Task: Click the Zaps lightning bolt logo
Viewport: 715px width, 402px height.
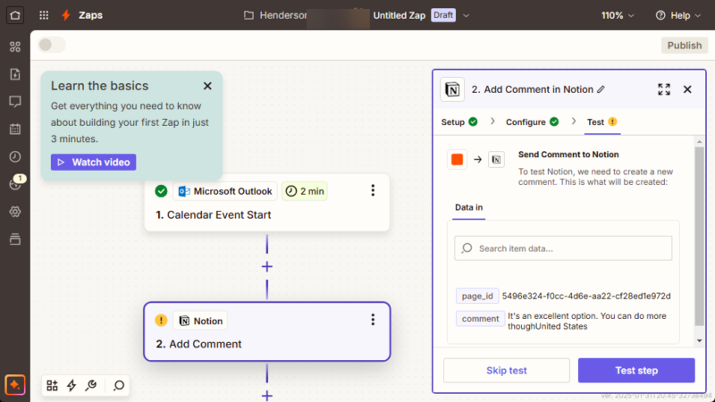Action: coord(66,15)
